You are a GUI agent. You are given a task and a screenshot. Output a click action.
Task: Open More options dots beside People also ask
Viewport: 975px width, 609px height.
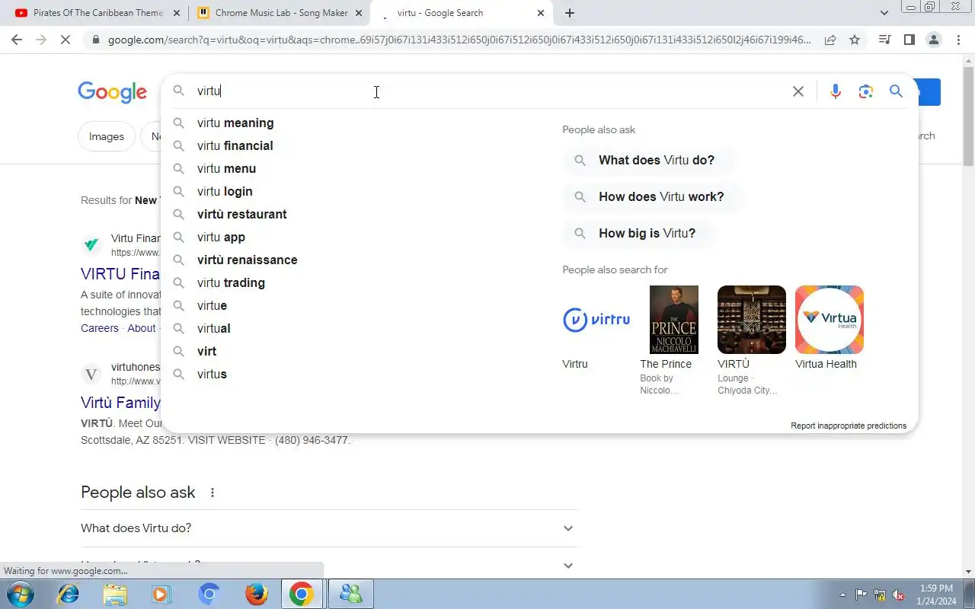pos(213,493)
